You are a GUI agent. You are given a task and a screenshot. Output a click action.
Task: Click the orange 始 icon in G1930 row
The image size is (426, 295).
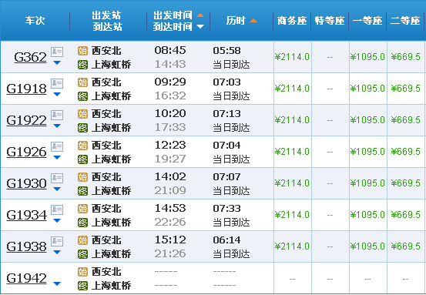tap(82, 177)
